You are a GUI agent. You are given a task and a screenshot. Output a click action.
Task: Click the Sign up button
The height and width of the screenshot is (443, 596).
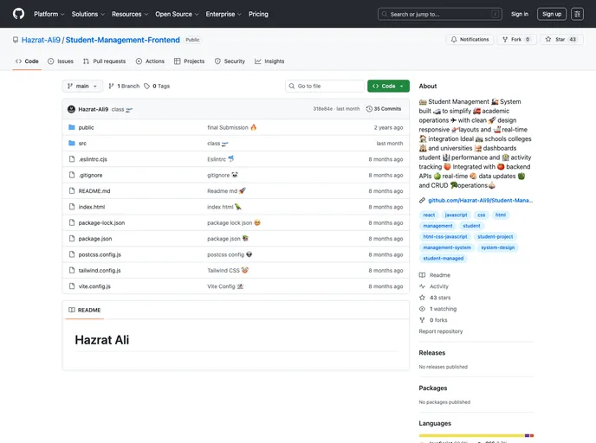pyautogui.click(x=552, y=14)
